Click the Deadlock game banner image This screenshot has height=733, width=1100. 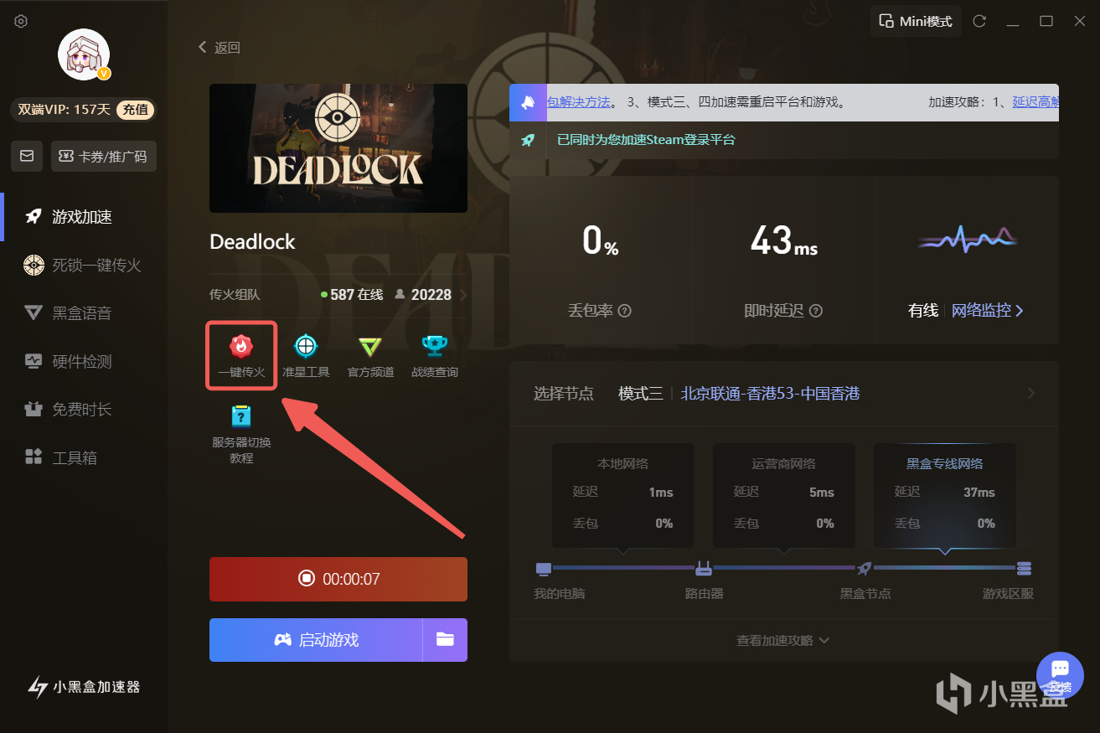[x=338, y=148]
